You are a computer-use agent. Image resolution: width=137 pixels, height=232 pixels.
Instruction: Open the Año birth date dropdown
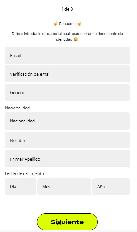[111, 187]
